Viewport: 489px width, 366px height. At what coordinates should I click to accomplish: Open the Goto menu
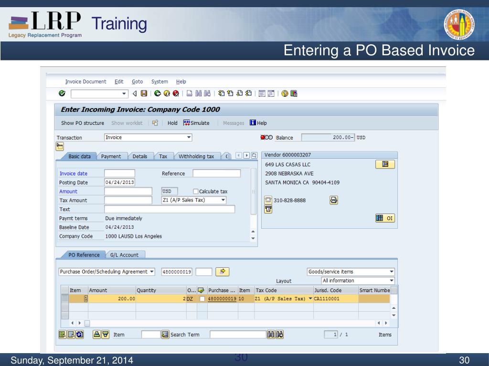pos(137,81)
